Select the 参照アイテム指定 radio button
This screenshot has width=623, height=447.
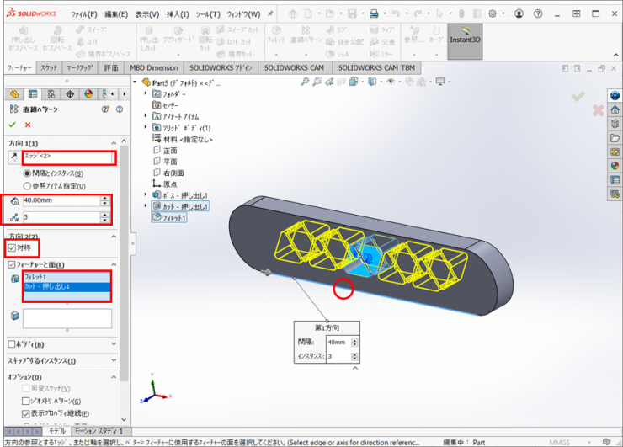(28, 185)
